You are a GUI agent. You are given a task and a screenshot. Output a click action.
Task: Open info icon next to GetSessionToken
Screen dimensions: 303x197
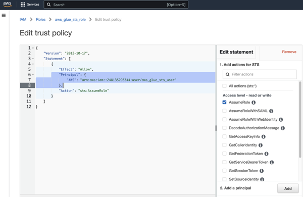(262, 171)
